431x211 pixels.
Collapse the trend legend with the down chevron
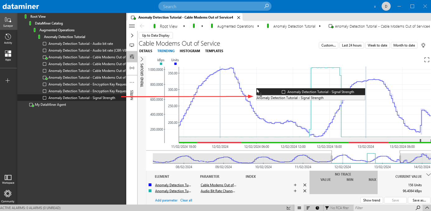[x=428, y=175]
